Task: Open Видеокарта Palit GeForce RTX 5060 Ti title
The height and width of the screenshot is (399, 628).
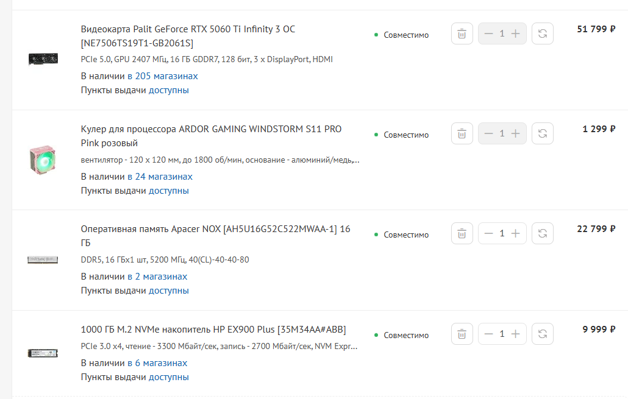Action: coord(188,36)
